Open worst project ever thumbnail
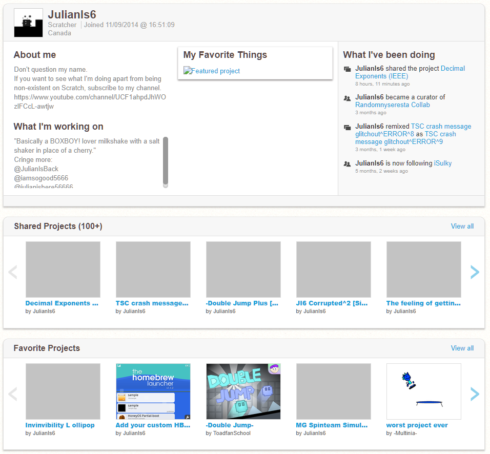 423,391
